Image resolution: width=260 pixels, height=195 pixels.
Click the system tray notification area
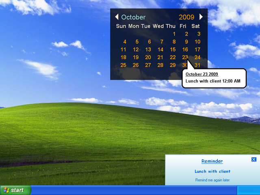tap(248, 190)
